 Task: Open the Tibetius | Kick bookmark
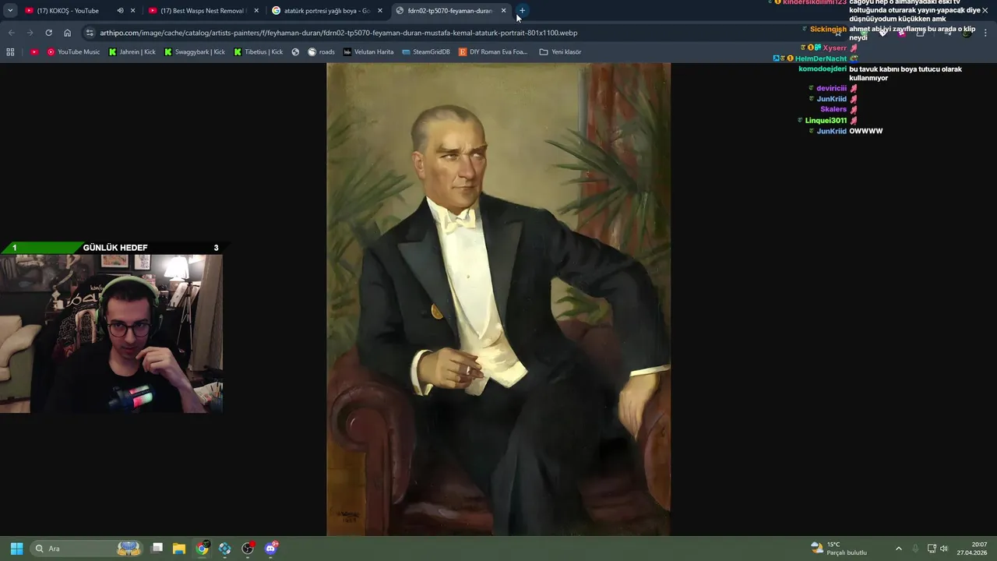pos(259,52)
